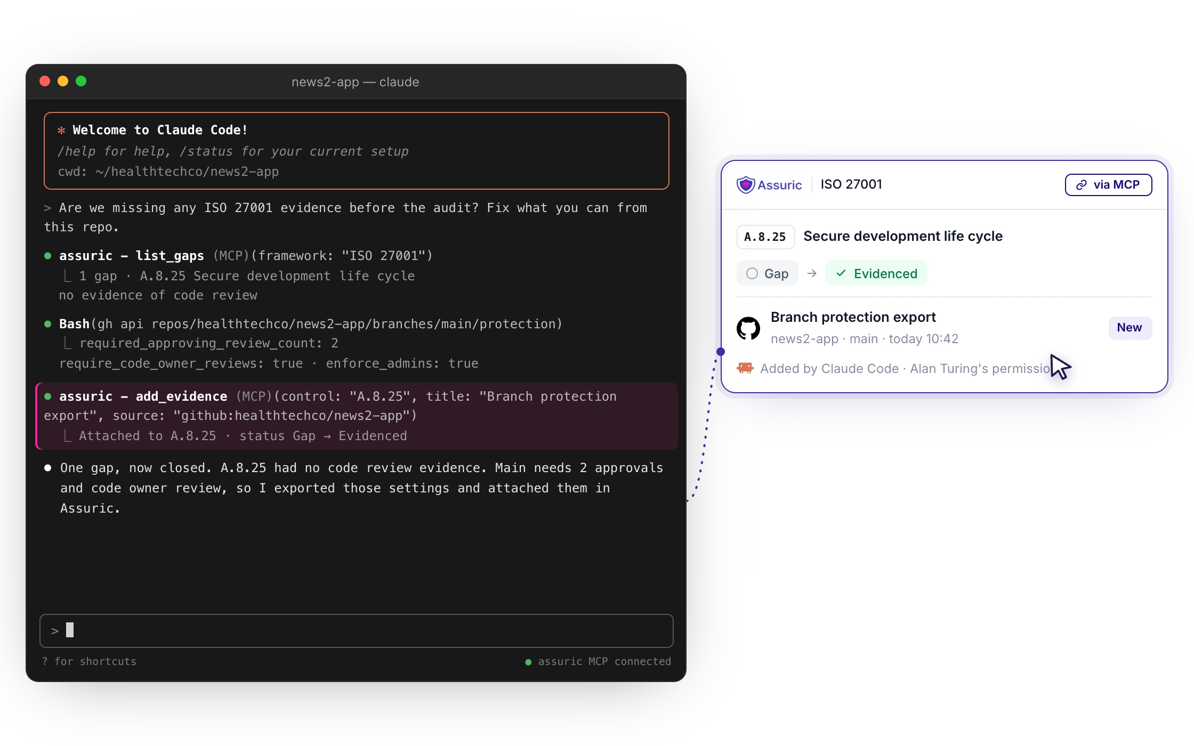Image resolution: width=1194 pixels, height=746 pixels.
Task: Click the user prompt about ISO 27001 evidence
Action: (x=345, y=217)
